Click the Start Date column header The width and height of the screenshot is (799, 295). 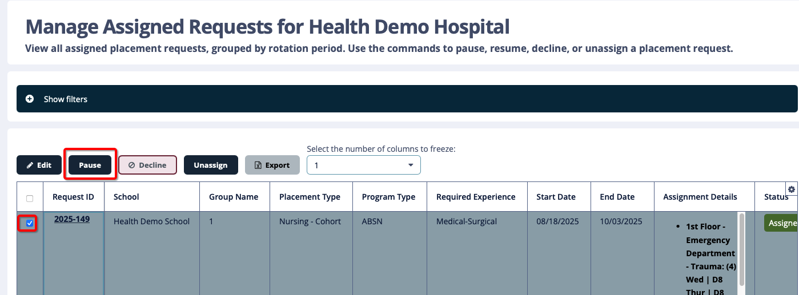559,197
